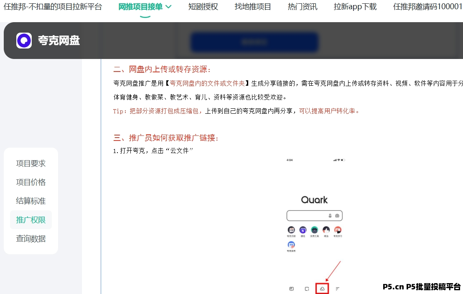Click the 实用工具 briefcase icon
Image resolution: width=463 pixels, height=294 pixels.
pyautogui.click(x=315, y=230)
